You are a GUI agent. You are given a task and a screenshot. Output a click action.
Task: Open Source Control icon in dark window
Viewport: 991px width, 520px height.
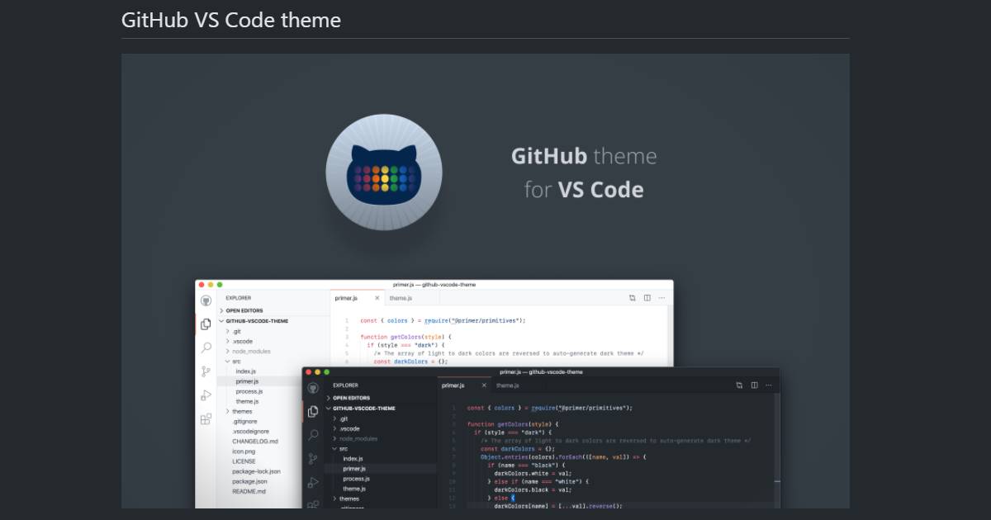point(312,459)
